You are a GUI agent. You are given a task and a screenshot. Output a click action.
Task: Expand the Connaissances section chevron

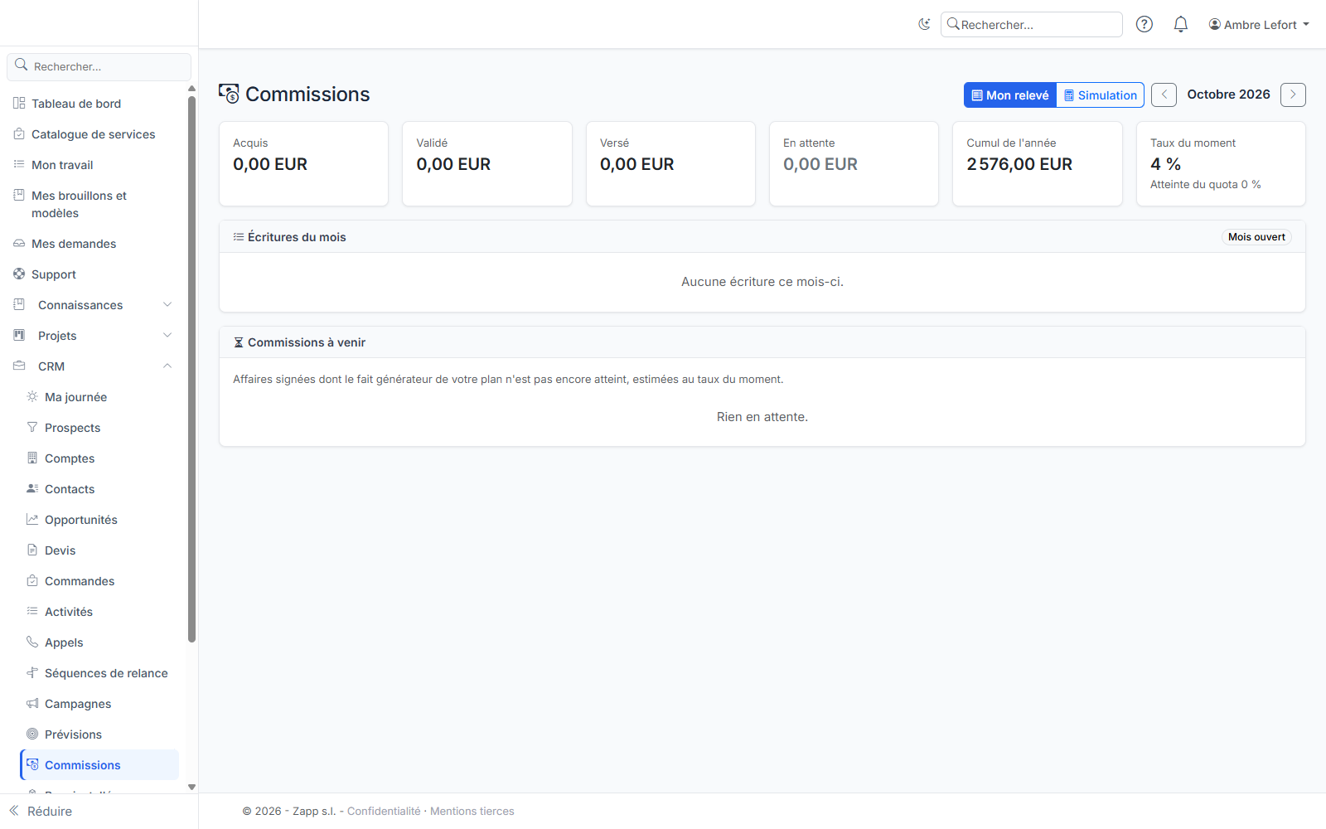(x=167, y=304)
